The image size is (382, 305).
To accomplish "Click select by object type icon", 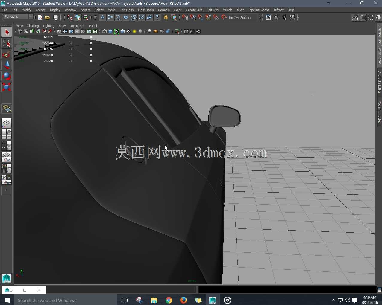I will click(x=78, y=18).
